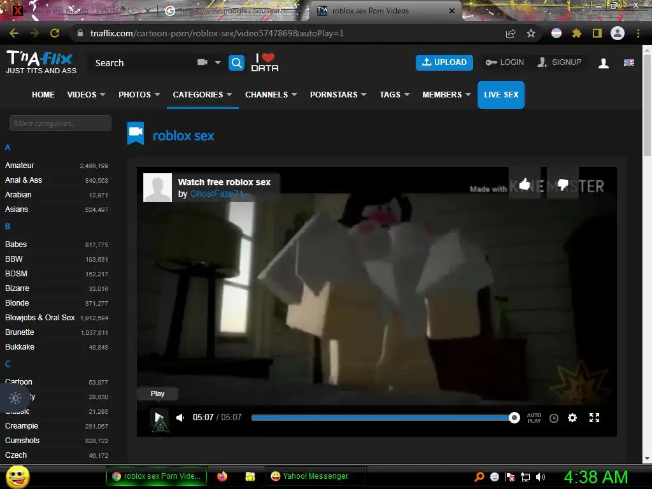652x489 pixels.
Task: Click the video progress bar slider
Action: (383, 418)
